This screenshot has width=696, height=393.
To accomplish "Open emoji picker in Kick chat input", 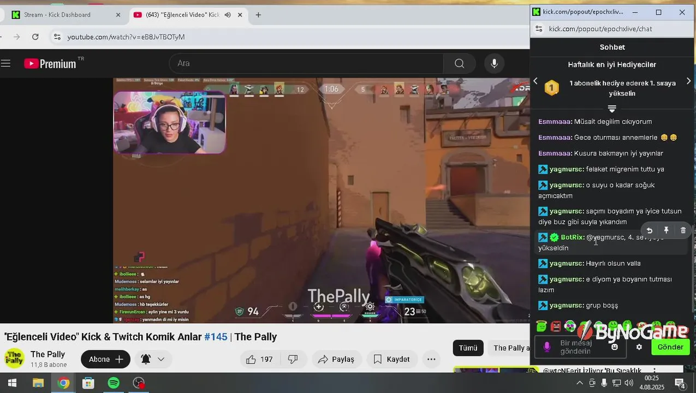I will (x=615, y=347).
